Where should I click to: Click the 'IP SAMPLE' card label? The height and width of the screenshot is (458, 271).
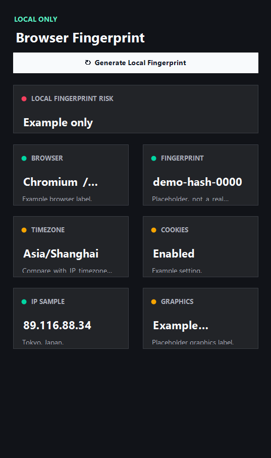point(48,302)
